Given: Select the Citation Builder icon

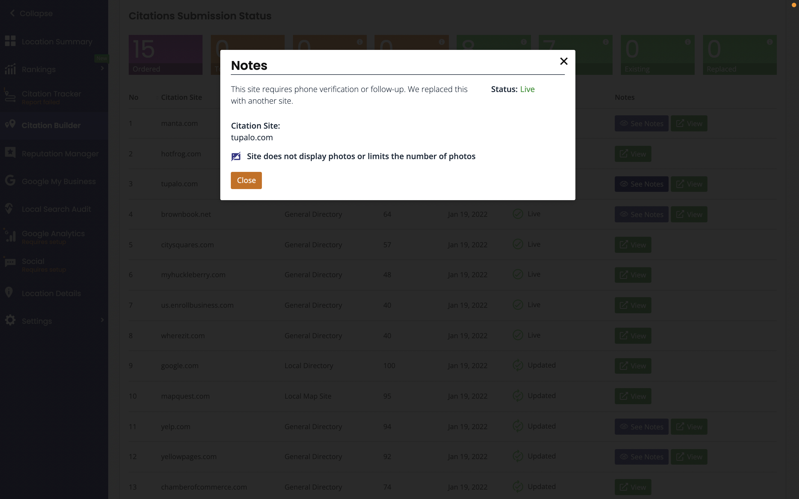Looking at the screenshot, I should 10,125.
